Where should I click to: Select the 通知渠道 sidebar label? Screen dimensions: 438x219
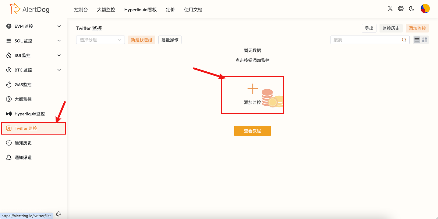pos(23,157)
